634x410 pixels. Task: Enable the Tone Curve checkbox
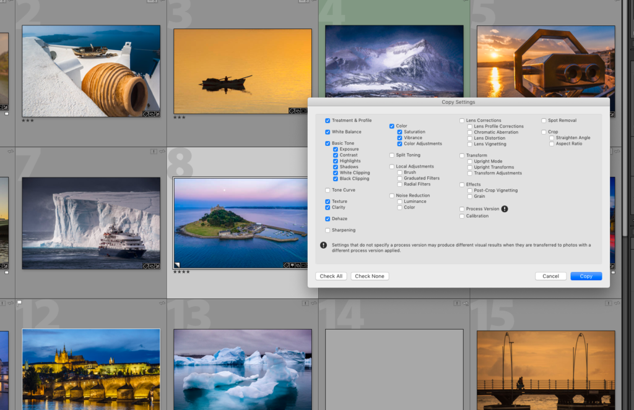pyautogui.click(x=328, y=190)
